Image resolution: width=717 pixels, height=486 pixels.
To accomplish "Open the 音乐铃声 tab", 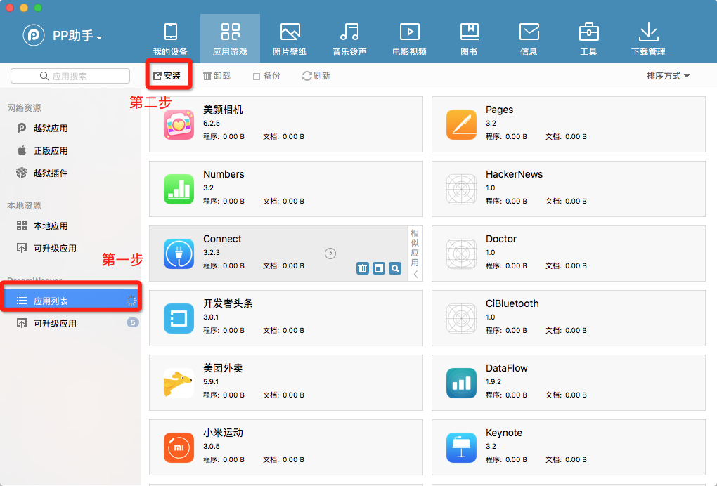I will [349, 39].
